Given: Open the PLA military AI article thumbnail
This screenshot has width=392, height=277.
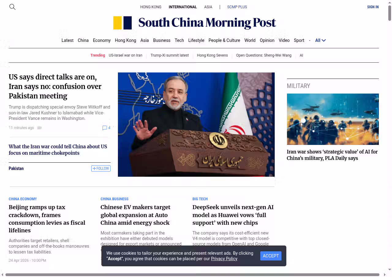Looking at the screenshot, I should pyautogui.click(x=333, y=119).
